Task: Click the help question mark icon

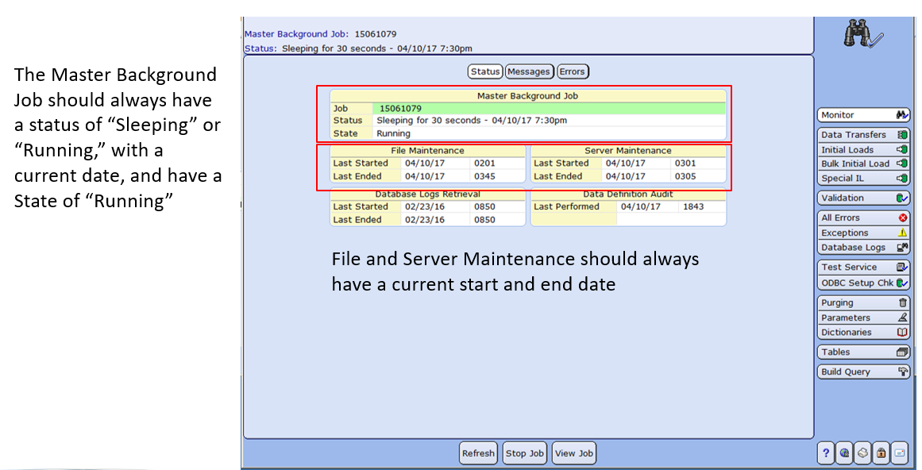Action: 826,453
